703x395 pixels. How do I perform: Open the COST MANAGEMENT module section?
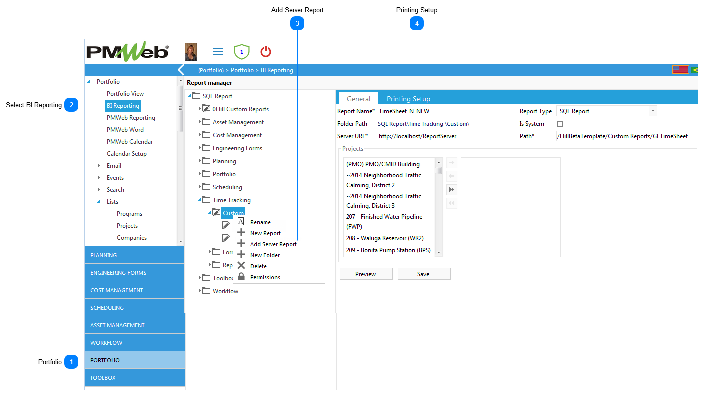click(135, 290)
